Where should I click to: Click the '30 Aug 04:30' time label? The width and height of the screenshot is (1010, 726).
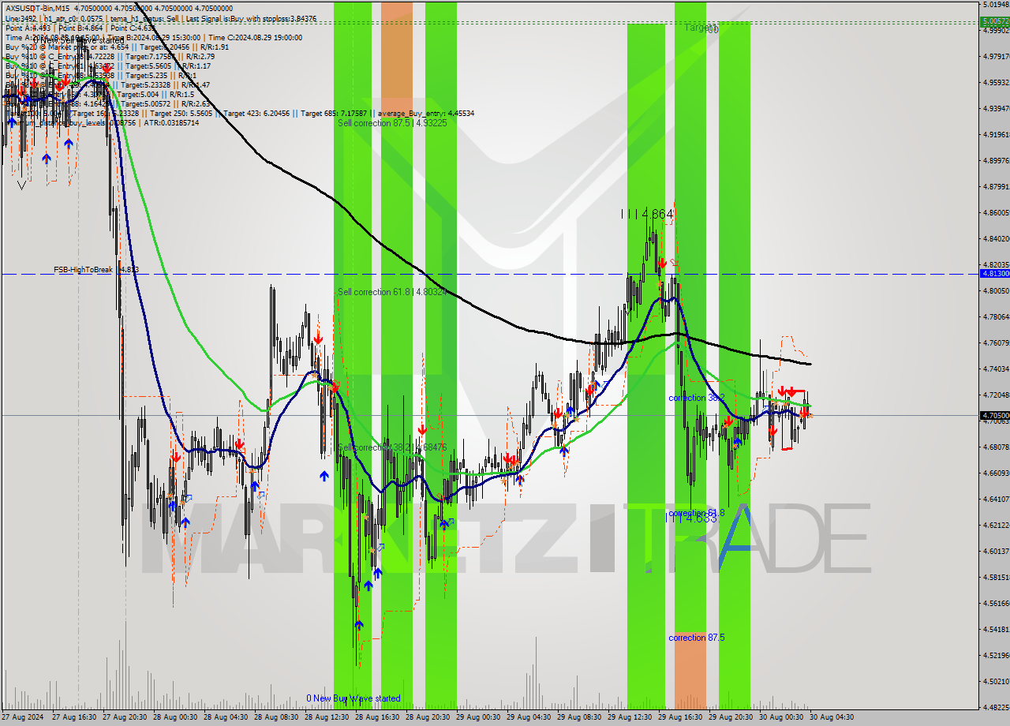click(x=830, y=717)
